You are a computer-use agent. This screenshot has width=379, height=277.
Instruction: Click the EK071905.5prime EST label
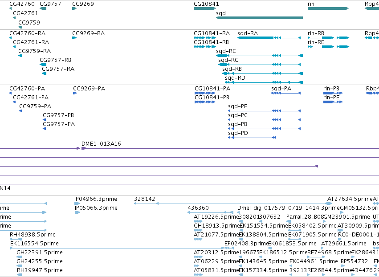click(x=312, y=235)
